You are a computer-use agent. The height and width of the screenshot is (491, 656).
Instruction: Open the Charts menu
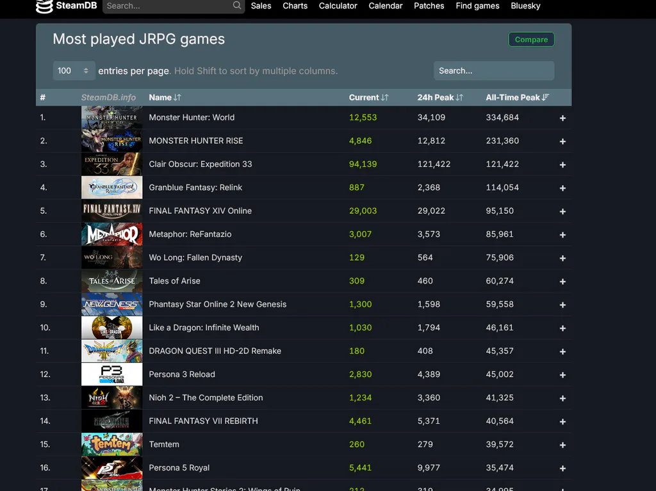point(295,6)
